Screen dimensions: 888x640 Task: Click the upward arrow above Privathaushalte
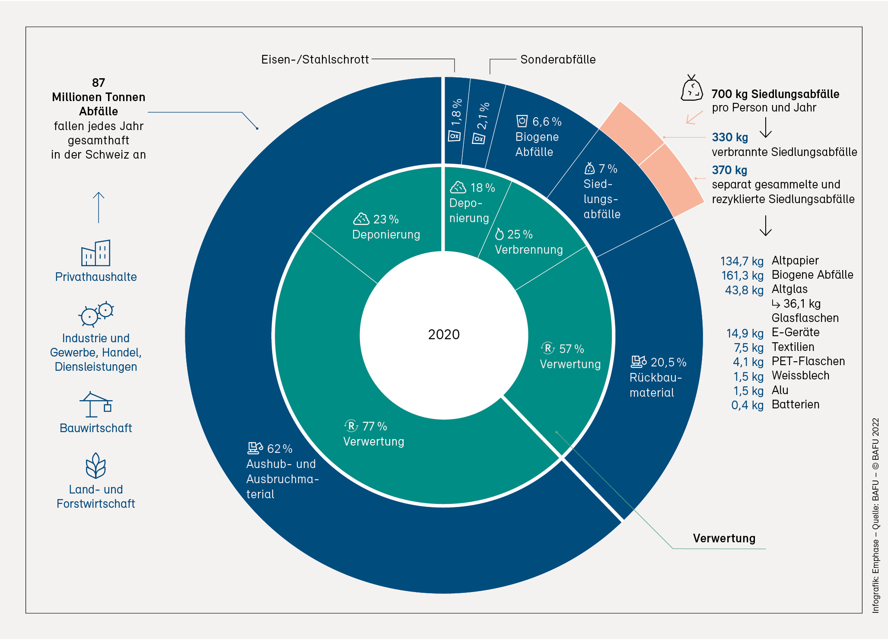(99, 207)
